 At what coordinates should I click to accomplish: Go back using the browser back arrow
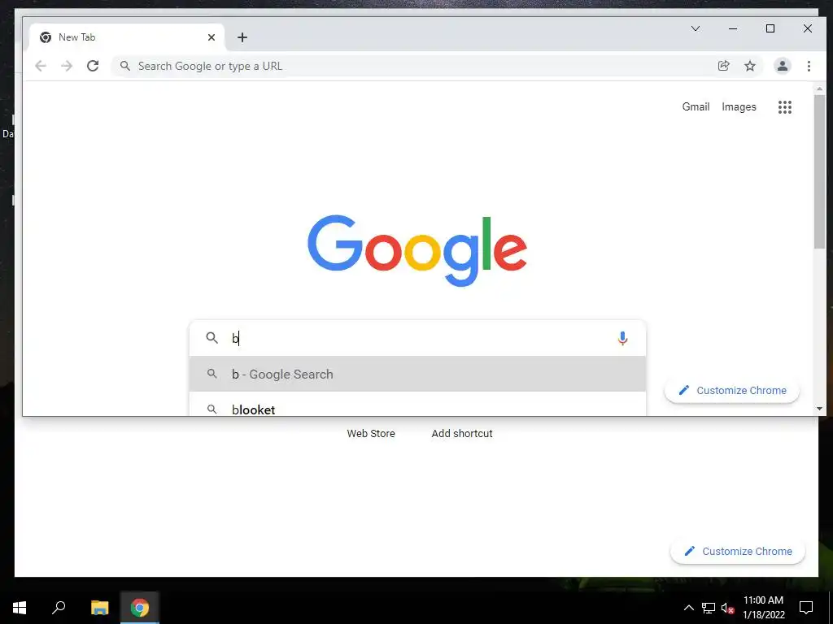(41, 66)
